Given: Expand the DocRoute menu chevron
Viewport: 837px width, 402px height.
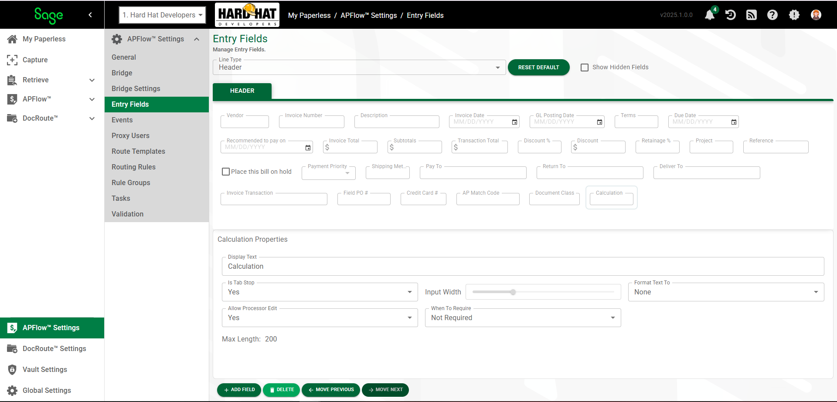Looking at the screenshot, I should click(x=92, y=118).
